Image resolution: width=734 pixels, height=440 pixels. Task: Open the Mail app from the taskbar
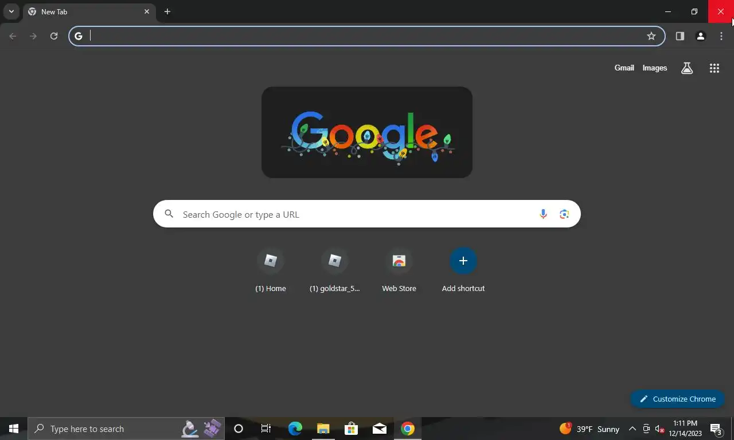pos(379,429)
